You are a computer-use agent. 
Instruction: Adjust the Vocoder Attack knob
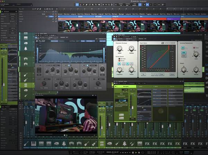pyautogui.click(x=120, y=49)
